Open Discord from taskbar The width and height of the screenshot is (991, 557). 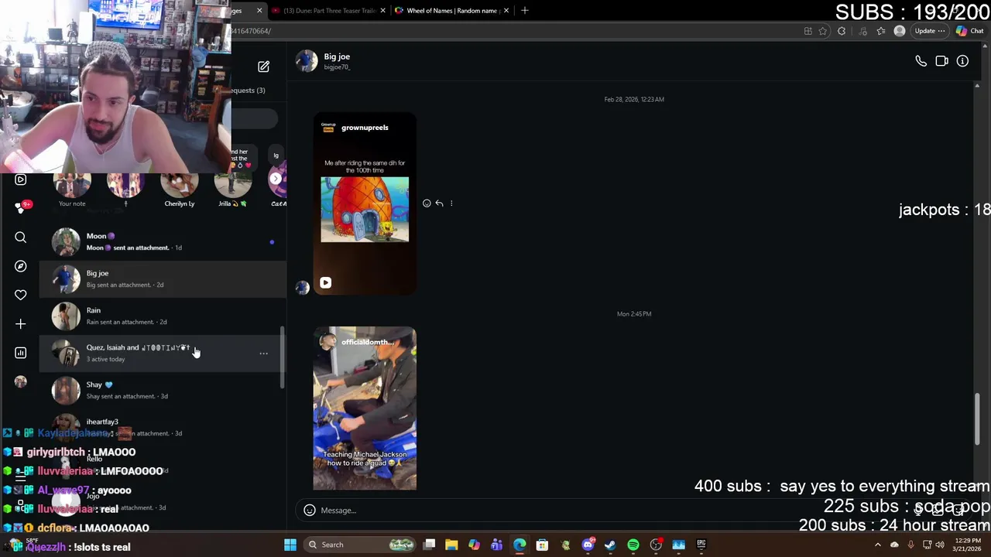[588, 545]
